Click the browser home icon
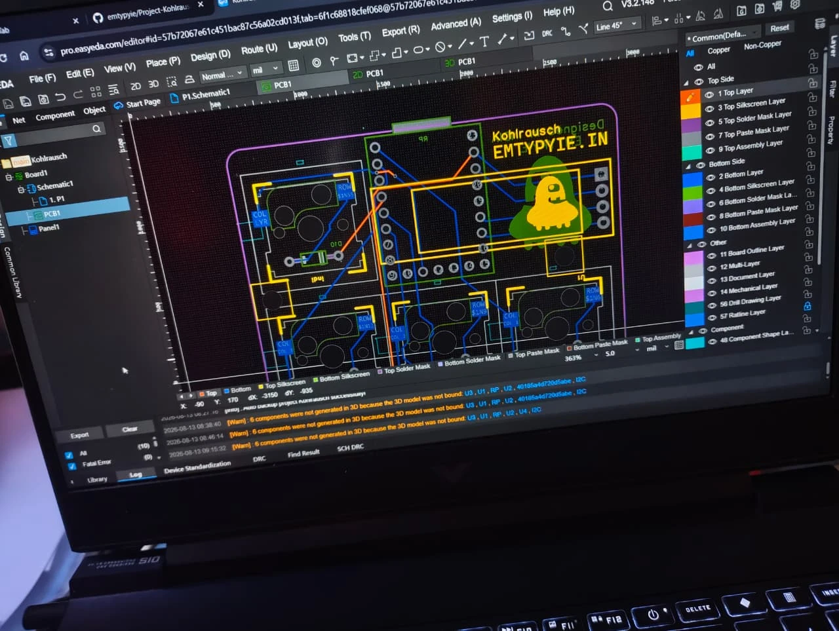The width and height of the screenshot is (839, 631). point(24,56)
